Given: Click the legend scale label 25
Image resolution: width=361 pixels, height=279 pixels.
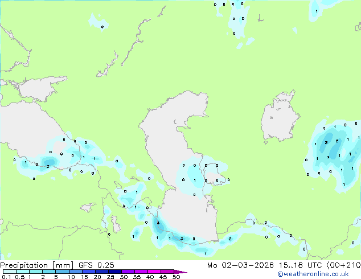Looking at the screenshot, I should [110, 277].
